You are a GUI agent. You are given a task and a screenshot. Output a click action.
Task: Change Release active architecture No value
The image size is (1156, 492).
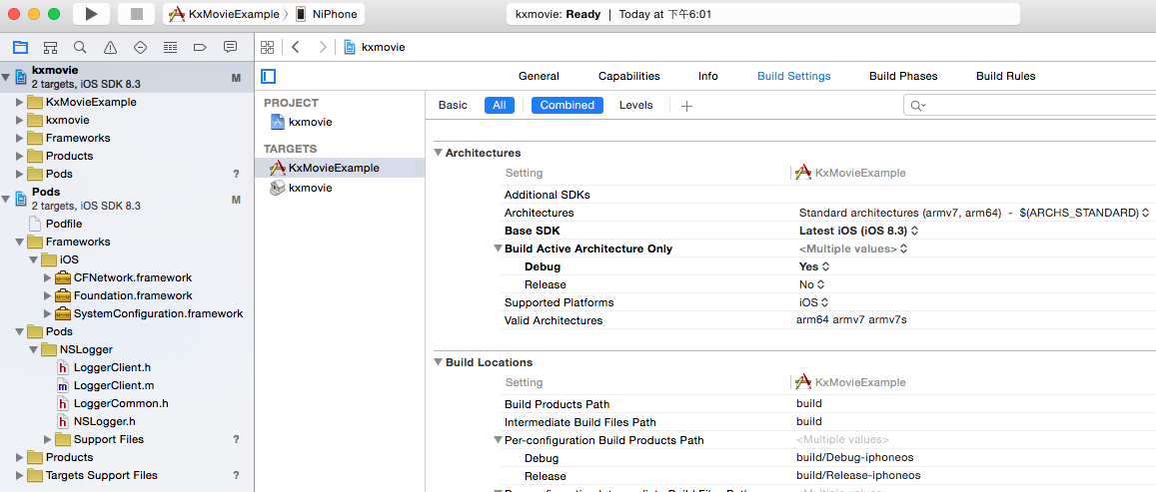coord(811,284)
